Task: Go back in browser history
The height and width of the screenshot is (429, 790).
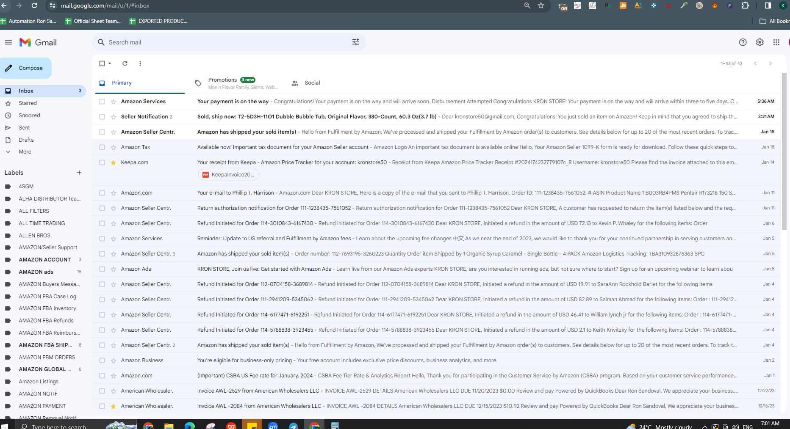Action: click(x=4, y=5)
